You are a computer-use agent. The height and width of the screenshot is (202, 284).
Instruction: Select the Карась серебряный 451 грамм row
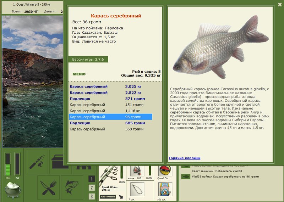pos(110,105)
